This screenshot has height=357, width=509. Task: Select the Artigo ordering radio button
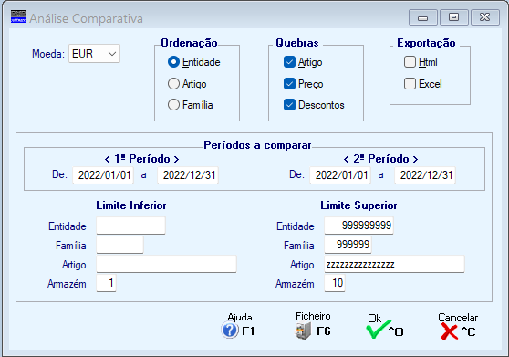[173, 84]
